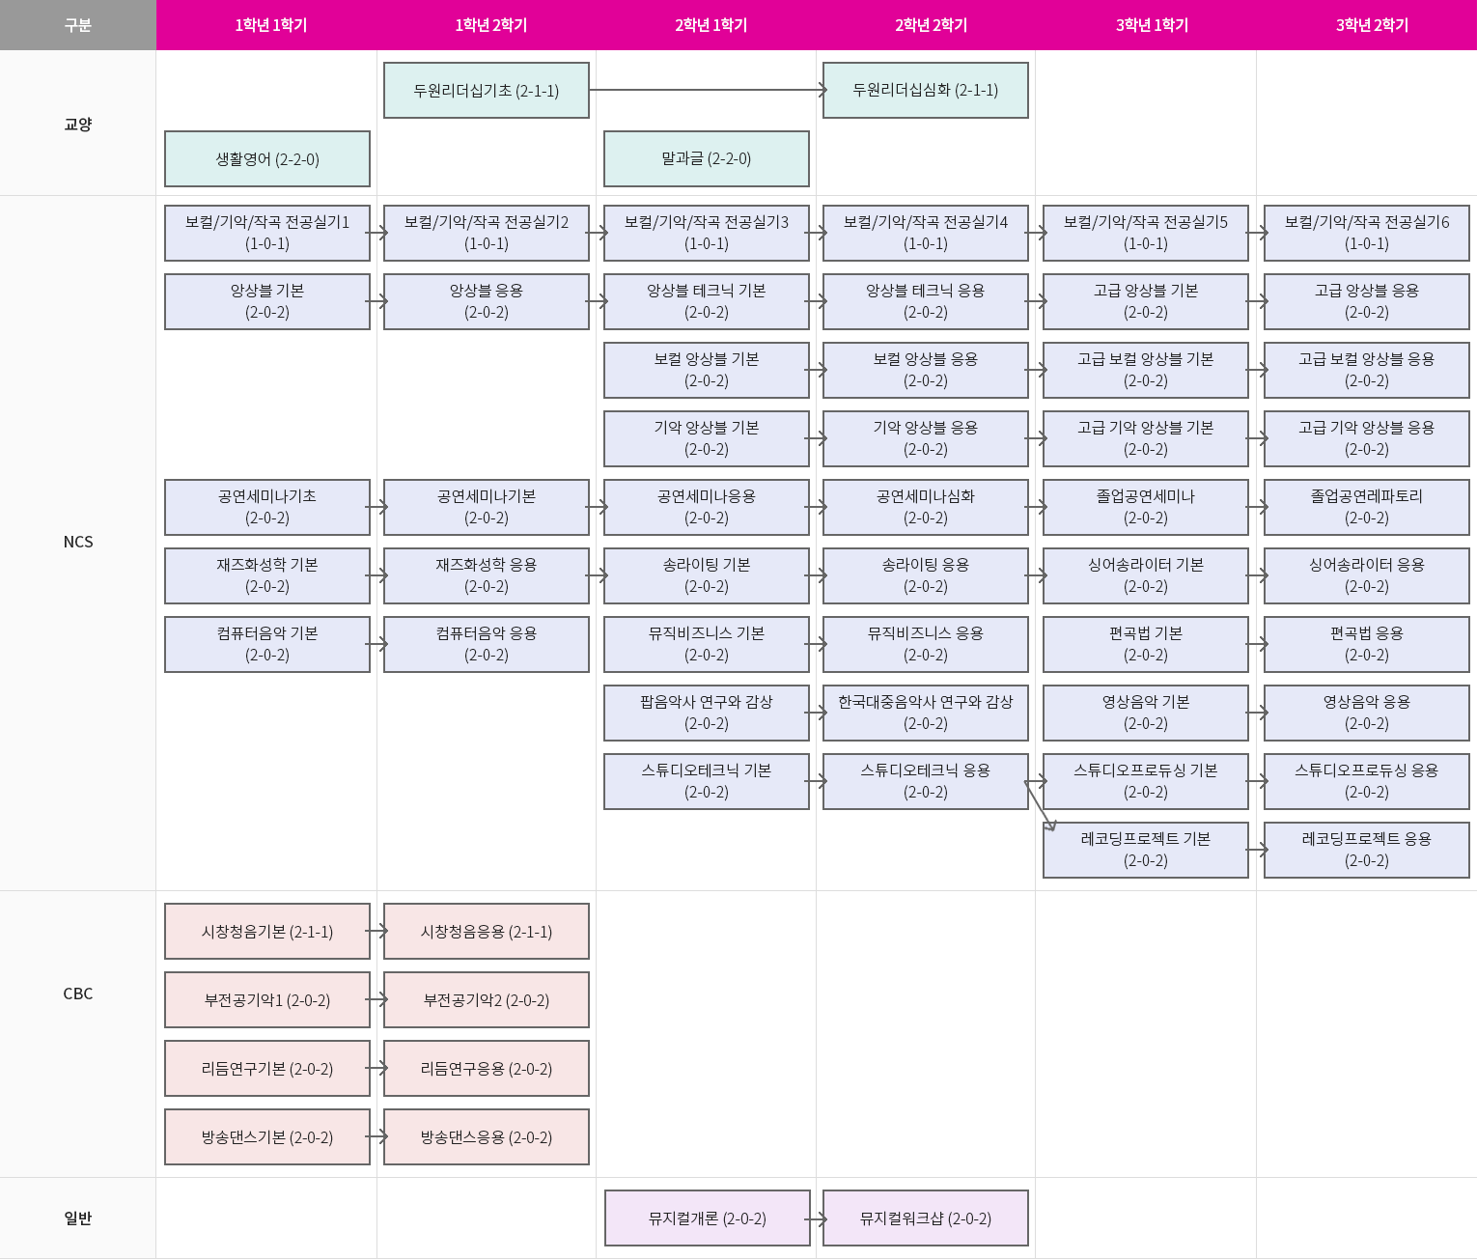The width and height of the screenshot is (1477, 1260).
Task: Select the 졸업공연세미나 course box
Action: click(x=1146, y=507)
